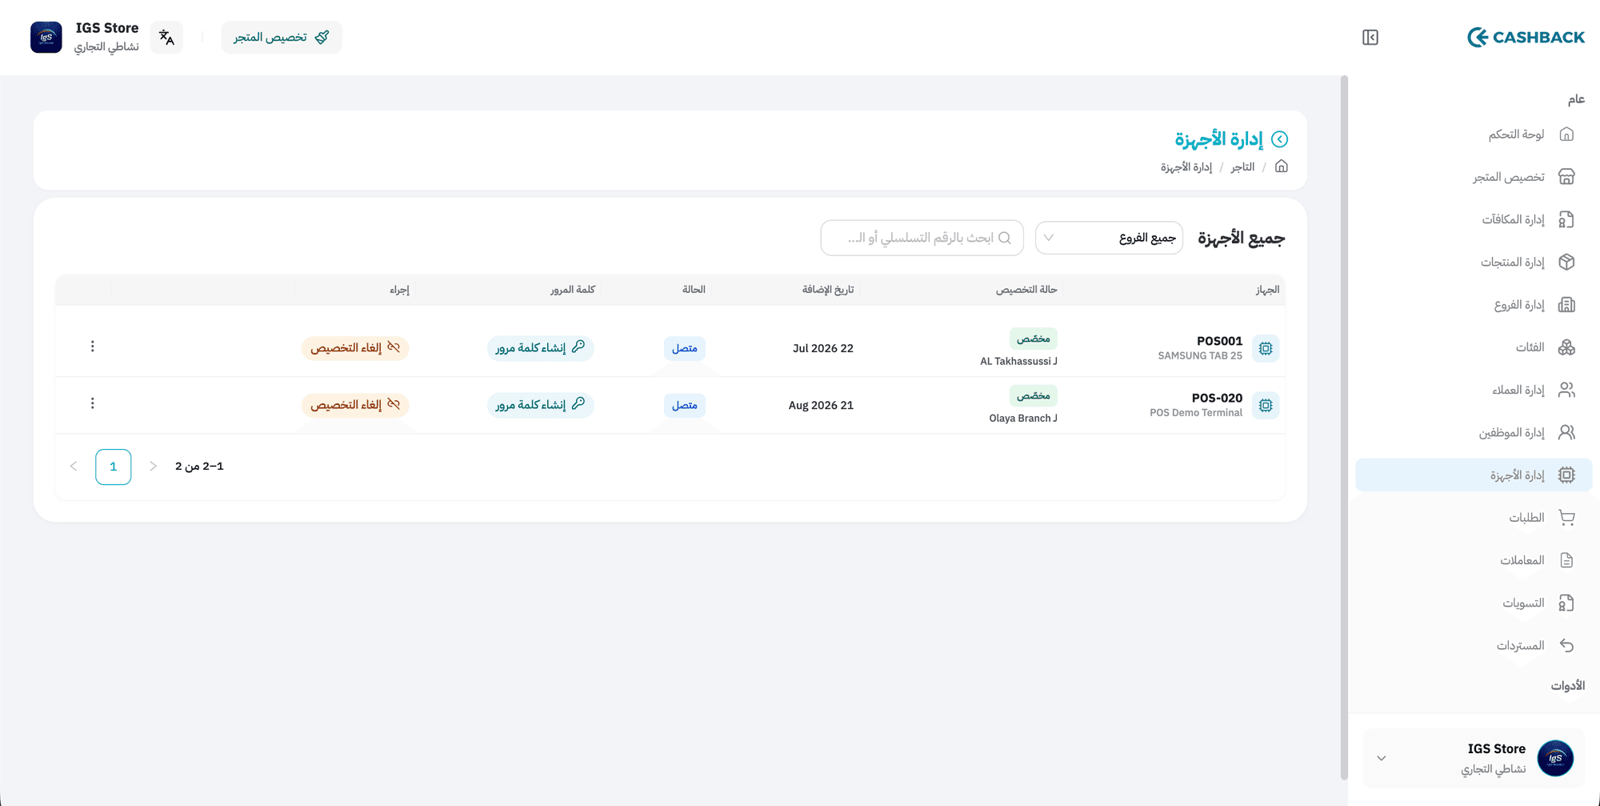Open الفئات in sidebar

[x=1474, y=347]
